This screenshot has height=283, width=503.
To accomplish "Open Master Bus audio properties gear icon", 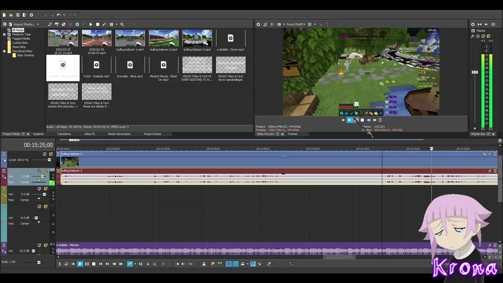I will (473, 24).
